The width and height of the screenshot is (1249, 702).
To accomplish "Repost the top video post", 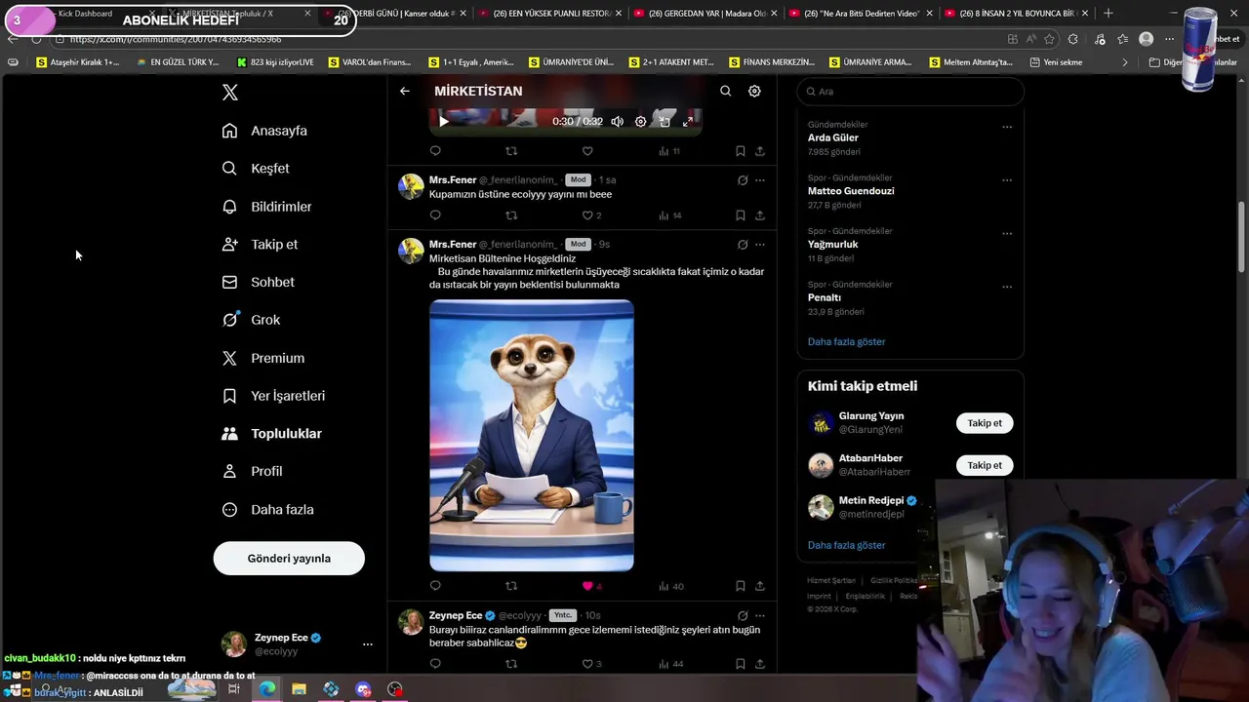I will point(511,151).
